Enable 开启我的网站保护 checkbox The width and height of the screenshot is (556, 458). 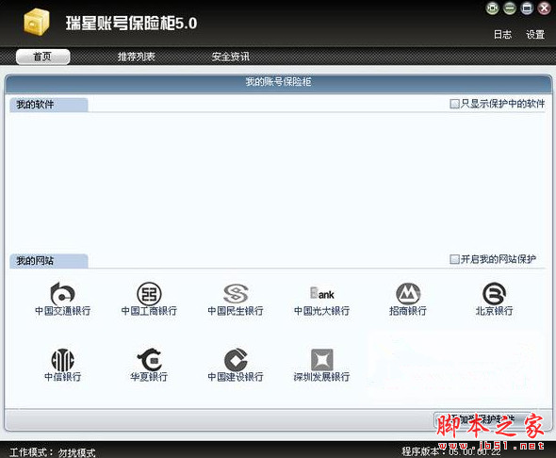[454, 259]
